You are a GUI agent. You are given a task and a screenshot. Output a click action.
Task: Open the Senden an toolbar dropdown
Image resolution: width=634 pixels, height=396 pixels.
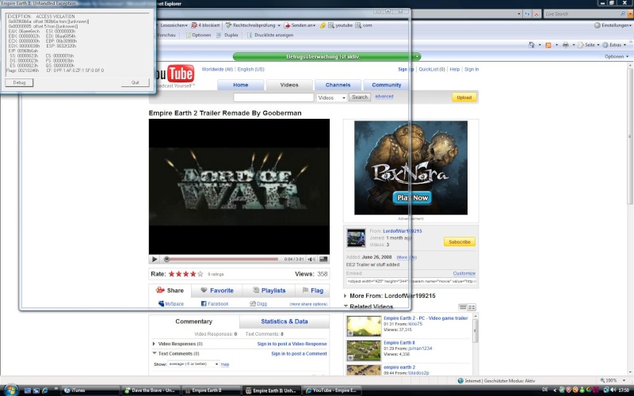coord(300,25)
